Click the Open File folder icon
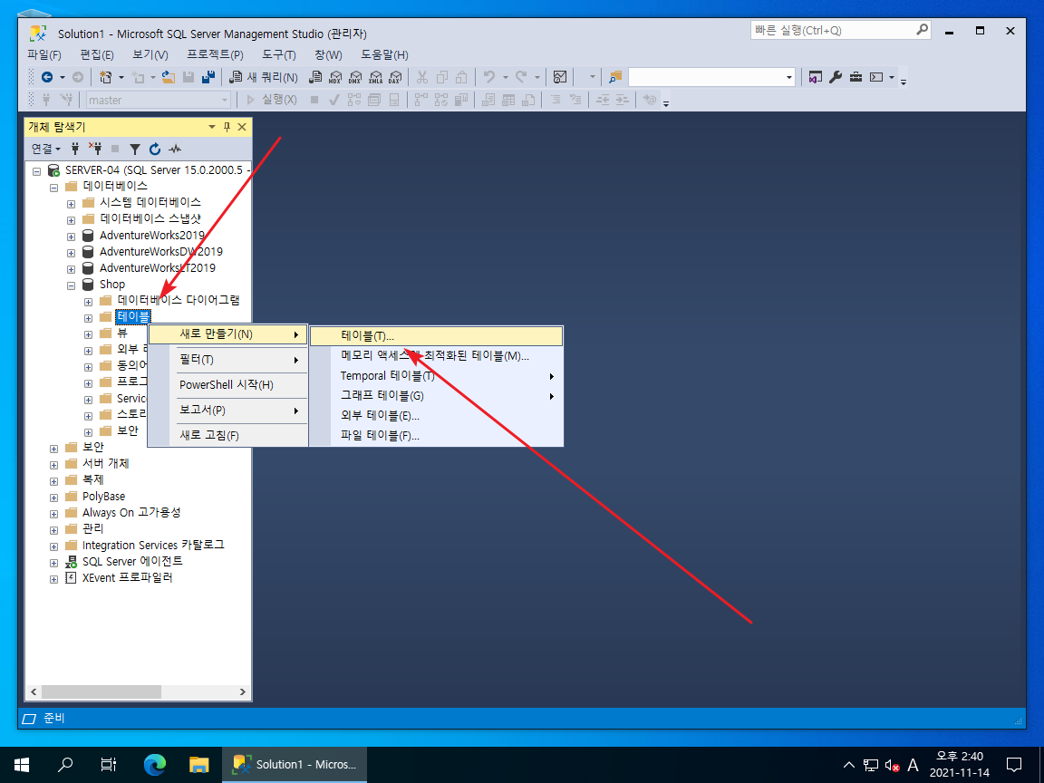This screenshot has width=1044, height=783. 169,77
